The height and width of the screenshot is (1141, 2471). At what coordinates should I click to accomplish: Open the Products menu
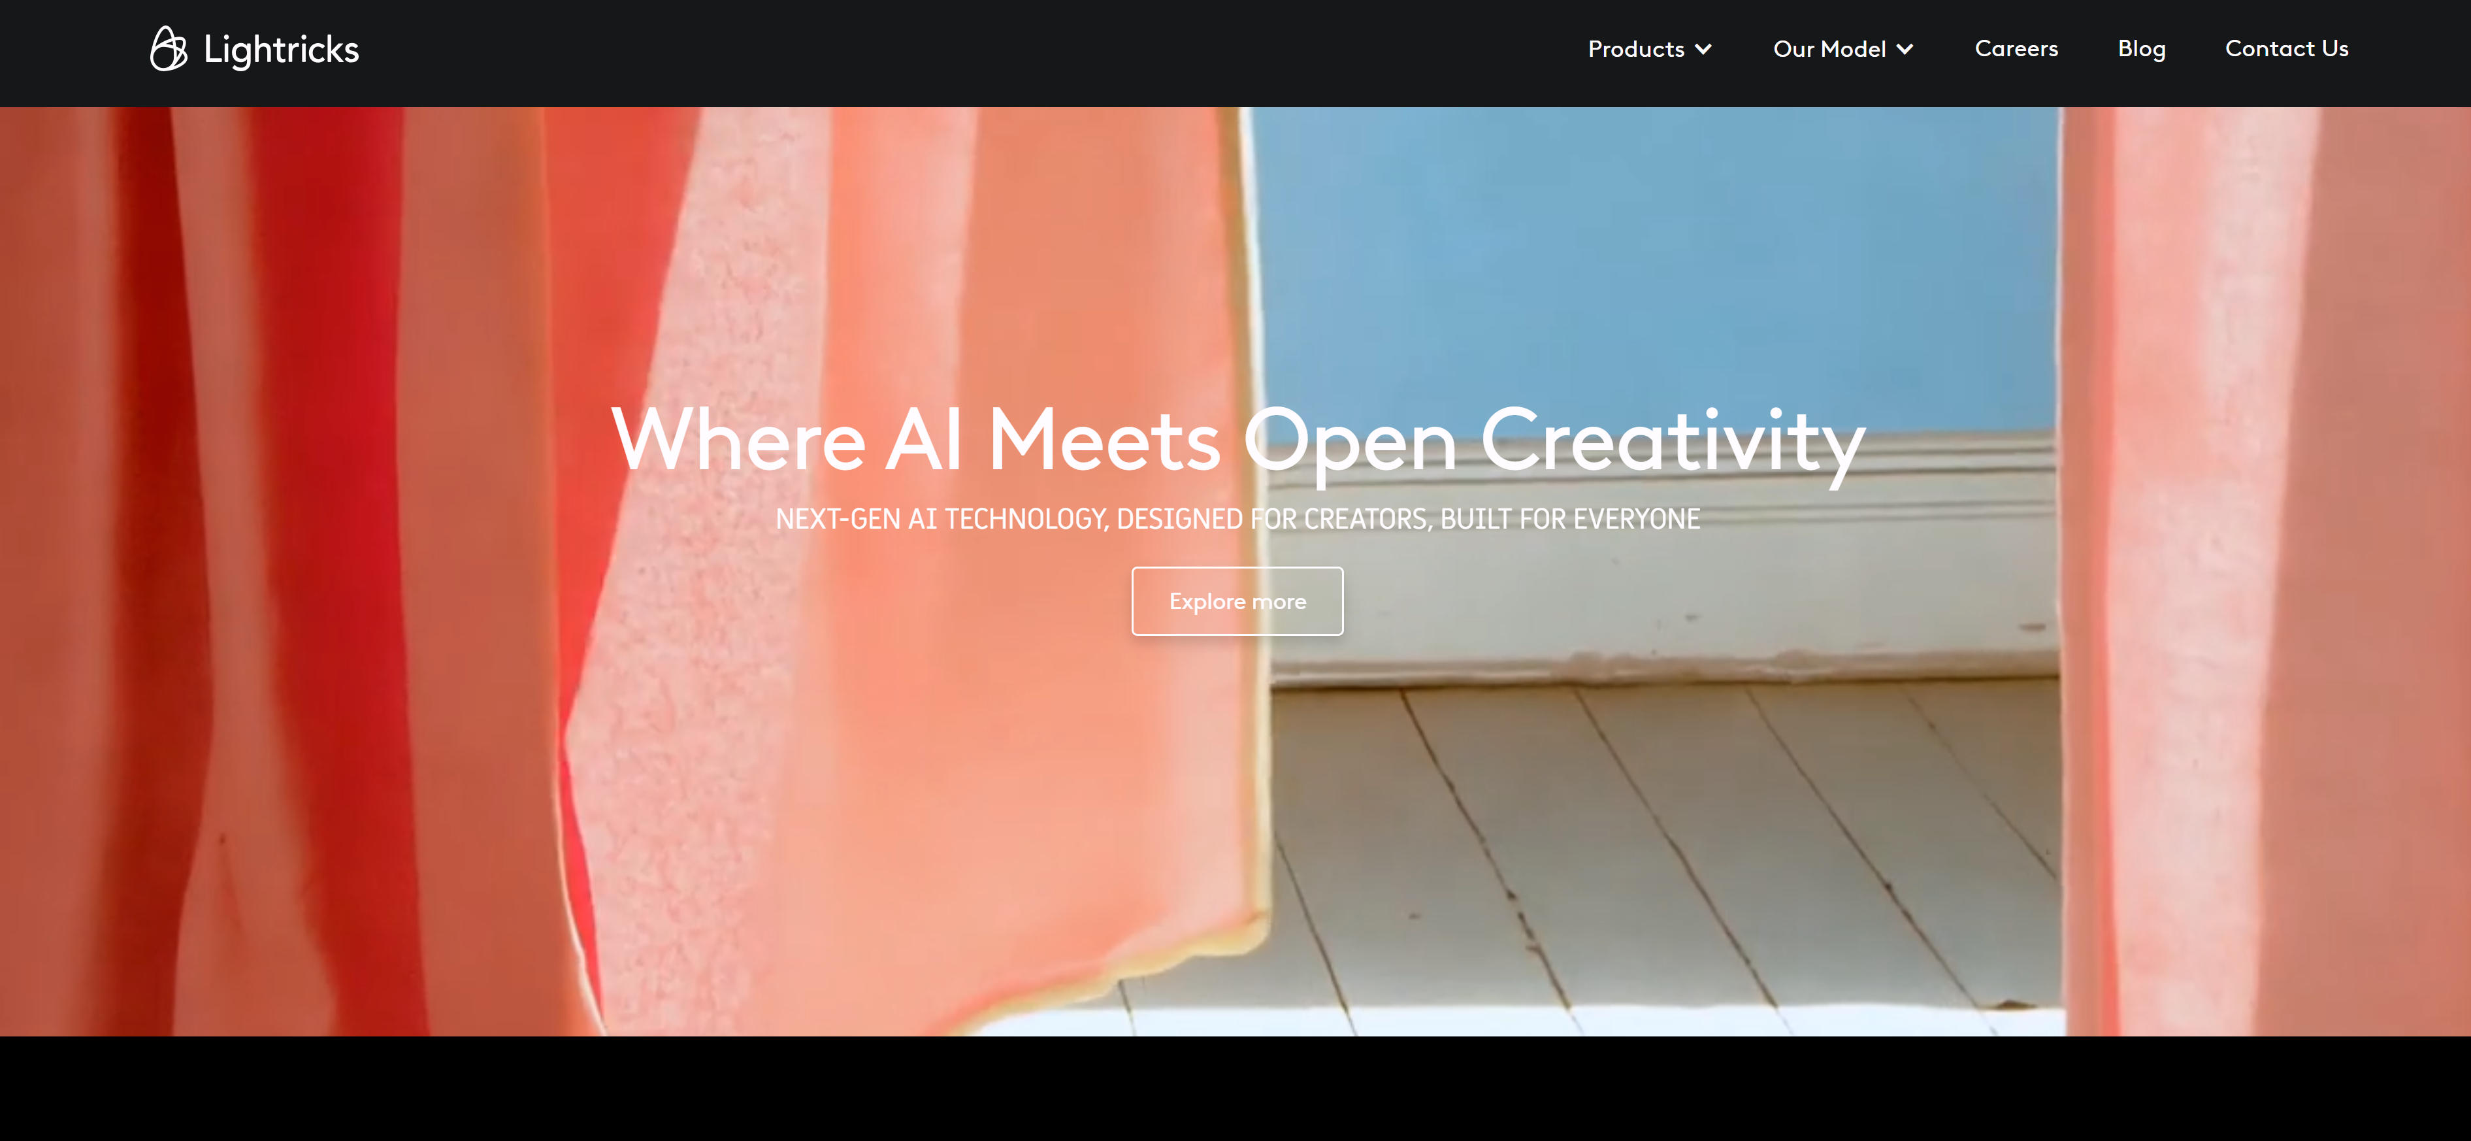(1635, 49)
